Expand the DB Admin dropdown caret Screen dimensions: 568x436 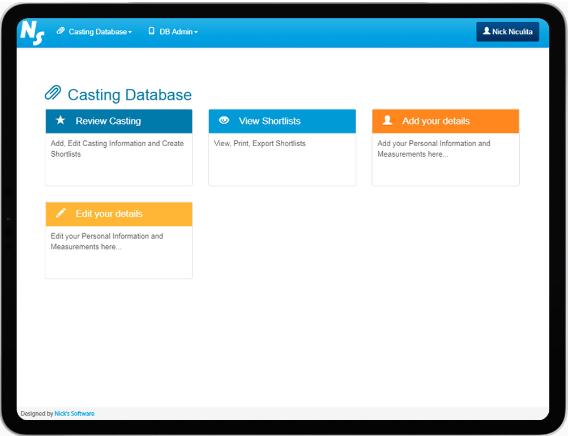[196, 32]
